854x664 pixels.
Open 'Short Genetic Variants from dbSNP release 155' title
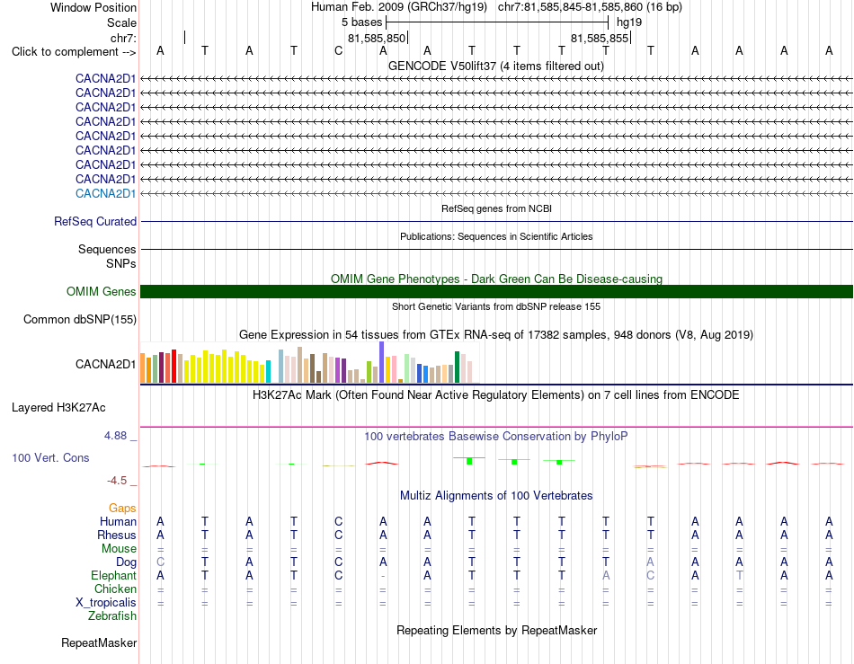click(496, 306)
